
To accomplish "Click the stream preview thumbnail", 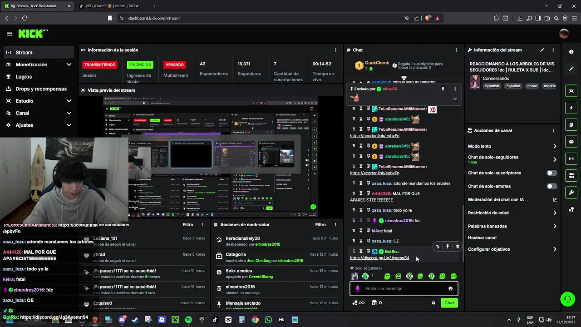I will [211, 157].
